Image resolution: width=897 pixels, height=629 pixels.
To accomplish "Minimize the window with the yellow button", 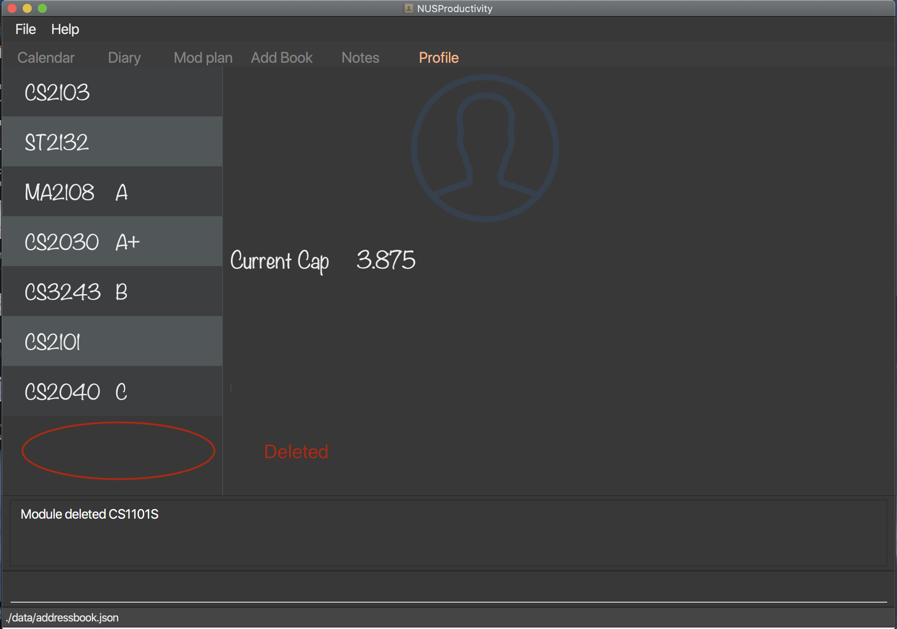I will pyautogui.click(x=27, y=8).
